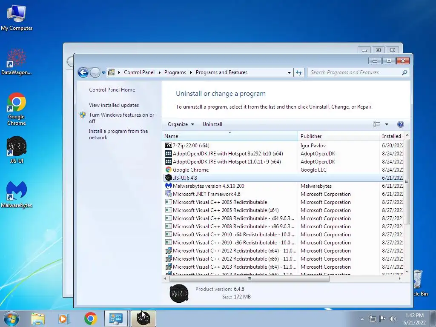Click the vertical scrollbar up arrow
The image size is (436, 327).
point(407,135)
